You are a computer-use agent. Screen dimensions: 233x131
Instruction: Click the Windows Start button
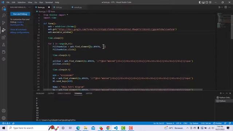point(4,128)
